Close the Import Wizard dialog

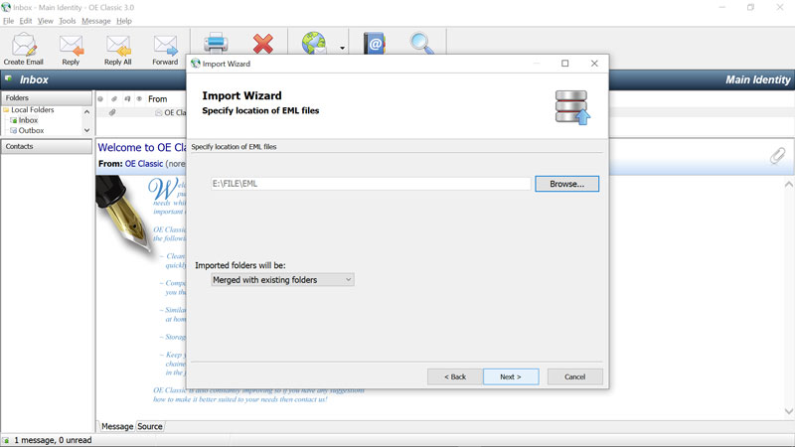pos(594,64)
